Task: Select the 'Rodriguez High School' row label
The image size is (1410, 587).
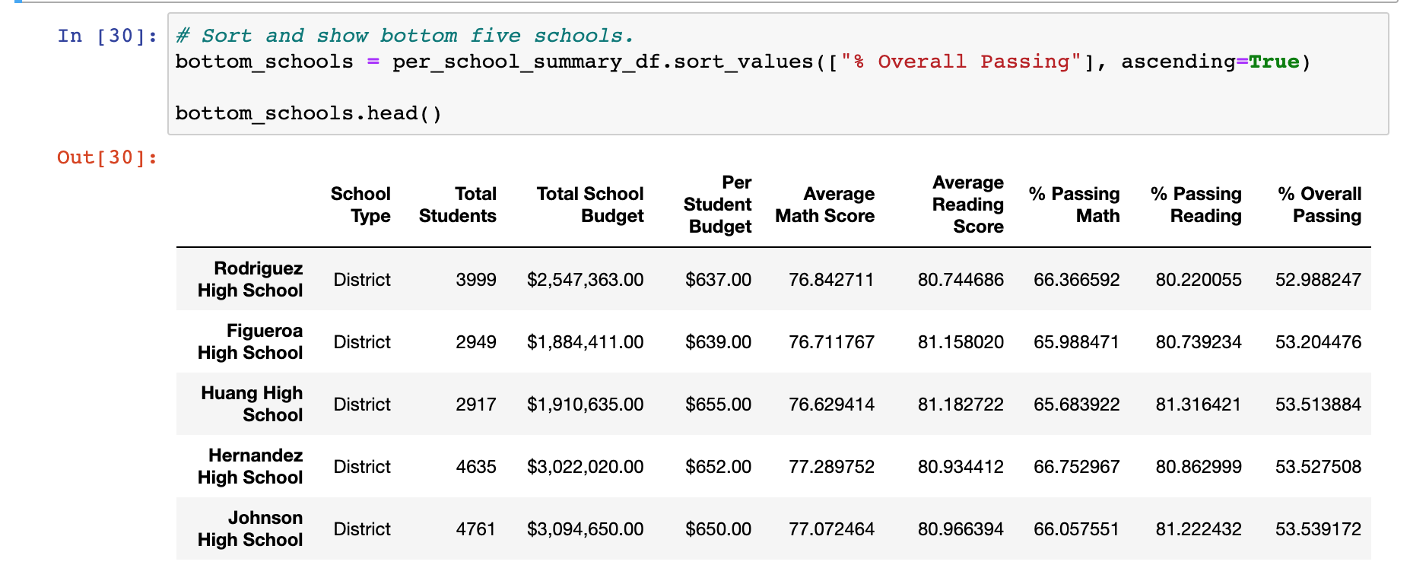Action: [250, 279]
